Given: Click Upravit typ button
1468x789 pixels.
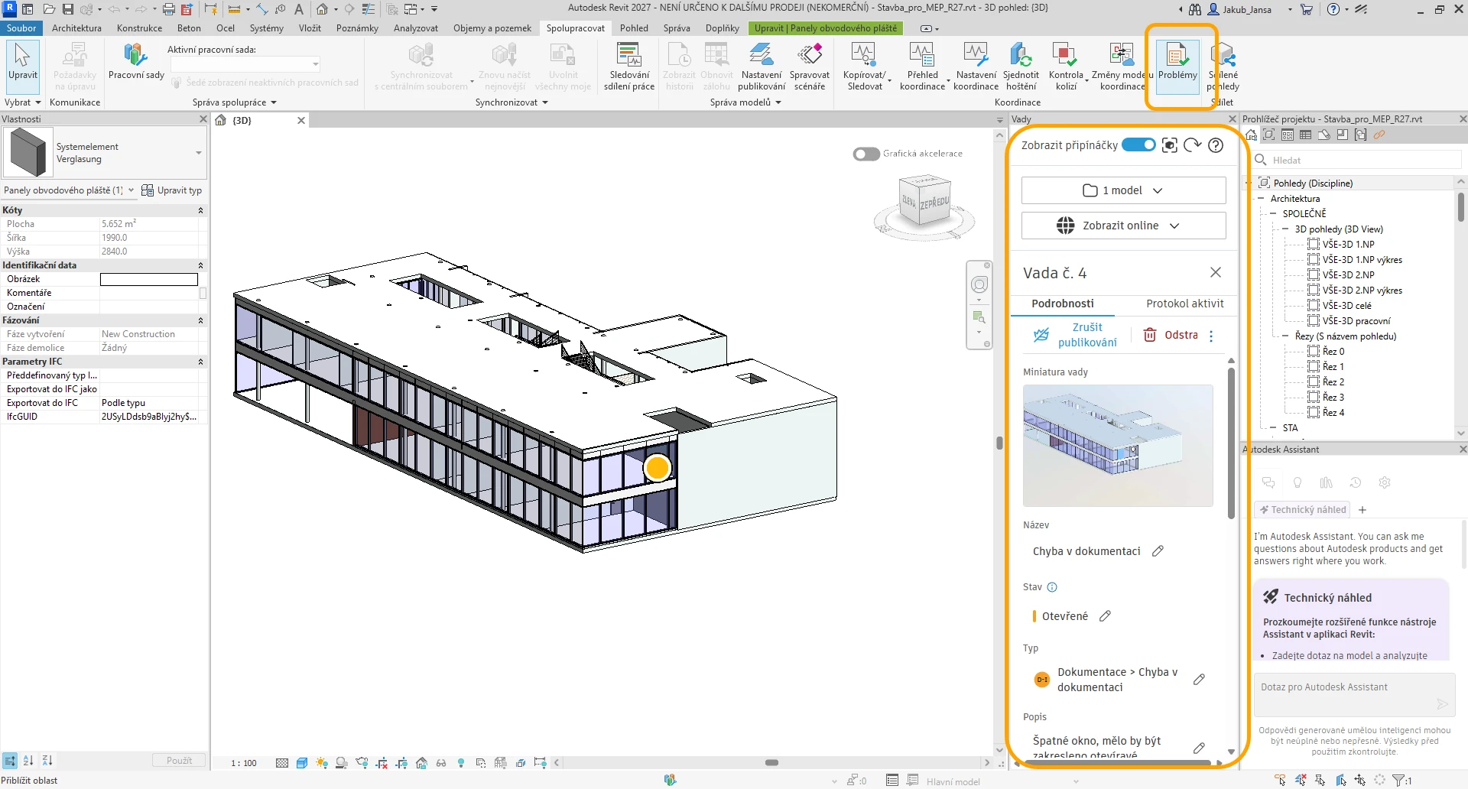Looking at the screenshot, I should (173, 190).
